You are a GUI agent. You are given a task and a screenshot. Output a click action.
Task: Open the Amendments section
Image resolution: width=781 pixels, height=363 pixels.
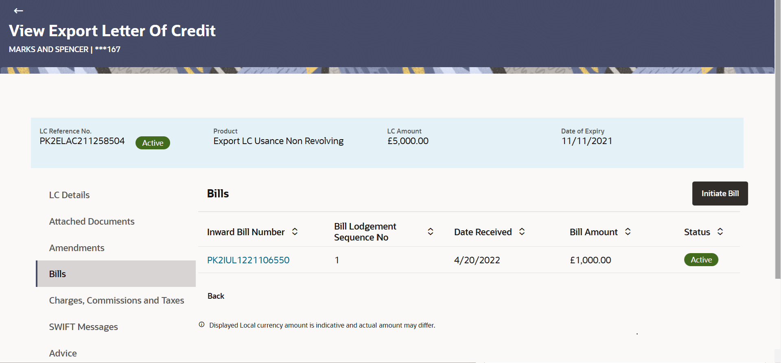click(77, 248)
